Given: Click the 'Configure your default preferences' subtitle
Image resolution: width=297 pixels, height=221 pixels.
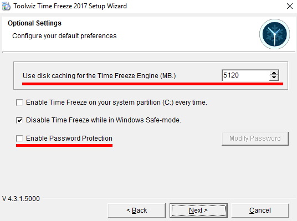Looking at the screenshot, I should (x=64, y=36).
